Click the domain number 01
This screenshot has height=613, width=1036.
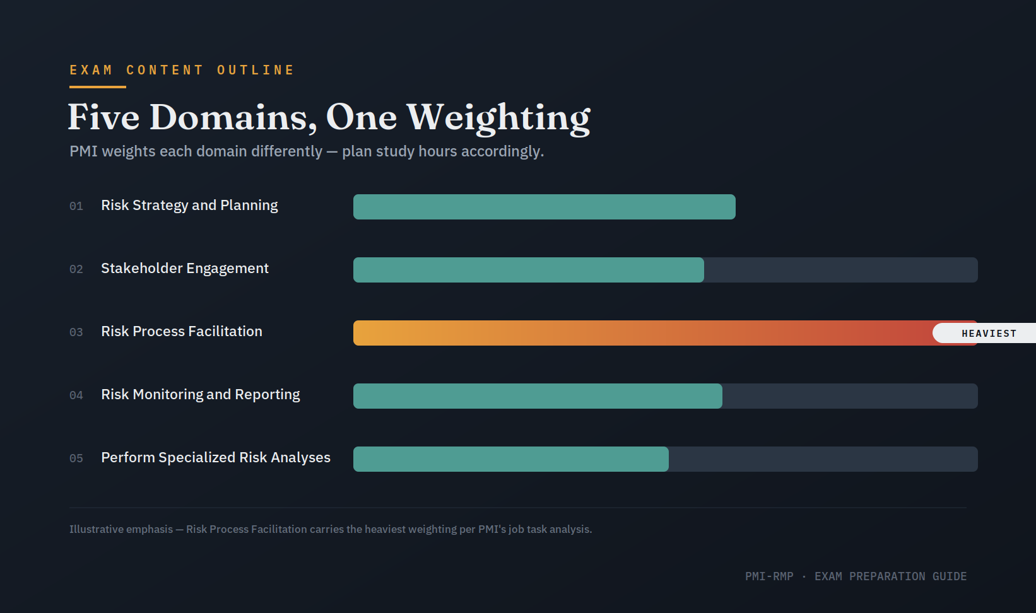(76, 206)
